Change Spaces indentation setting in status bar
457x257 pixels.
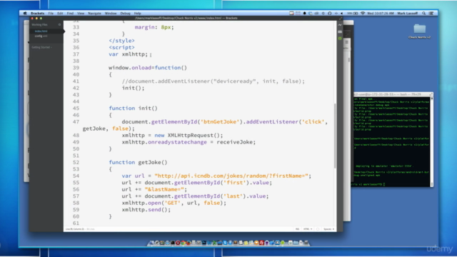pyautogui.click(x=328, y=229)
